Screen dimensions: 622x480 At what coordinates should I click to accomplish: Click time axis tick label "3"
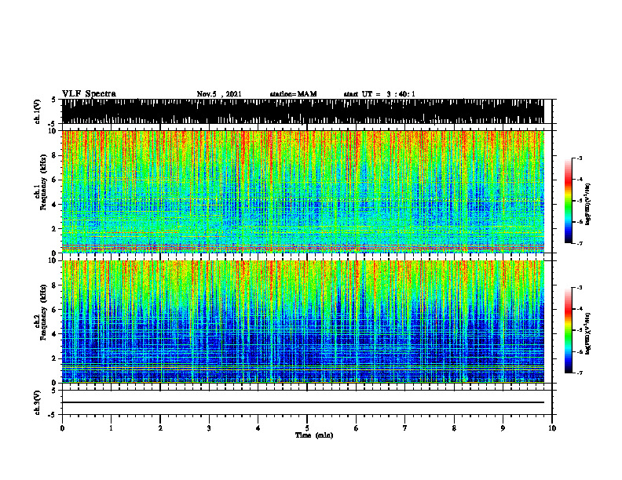point(209,428)
